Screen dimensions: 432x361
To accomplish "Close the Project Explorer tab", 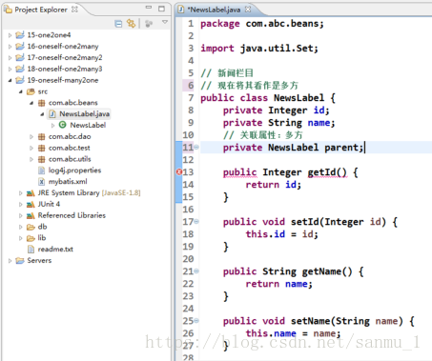I will click(x=74, y=10).
